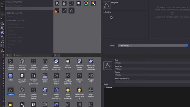The image size is (190, 107).
Task: Select the Polygon count command
Action: (x=45, y=78)
